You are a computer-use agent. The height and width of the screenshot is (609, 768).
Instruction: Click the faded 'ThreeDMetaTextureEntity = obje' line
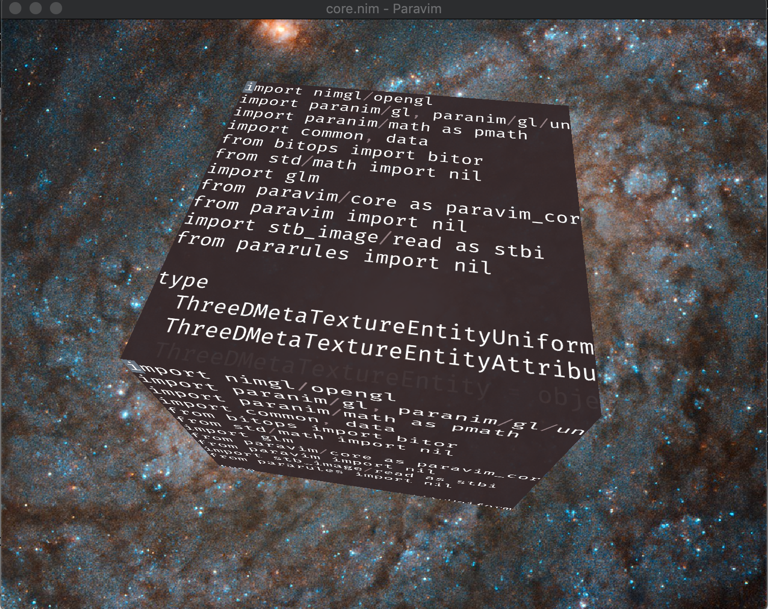pos(377,375)
